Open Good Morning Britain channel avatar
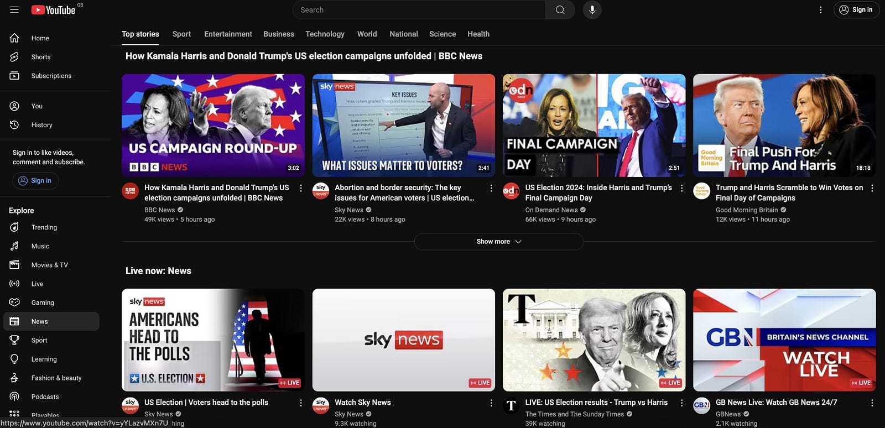The image size is (885, 428). coord(702,191)
